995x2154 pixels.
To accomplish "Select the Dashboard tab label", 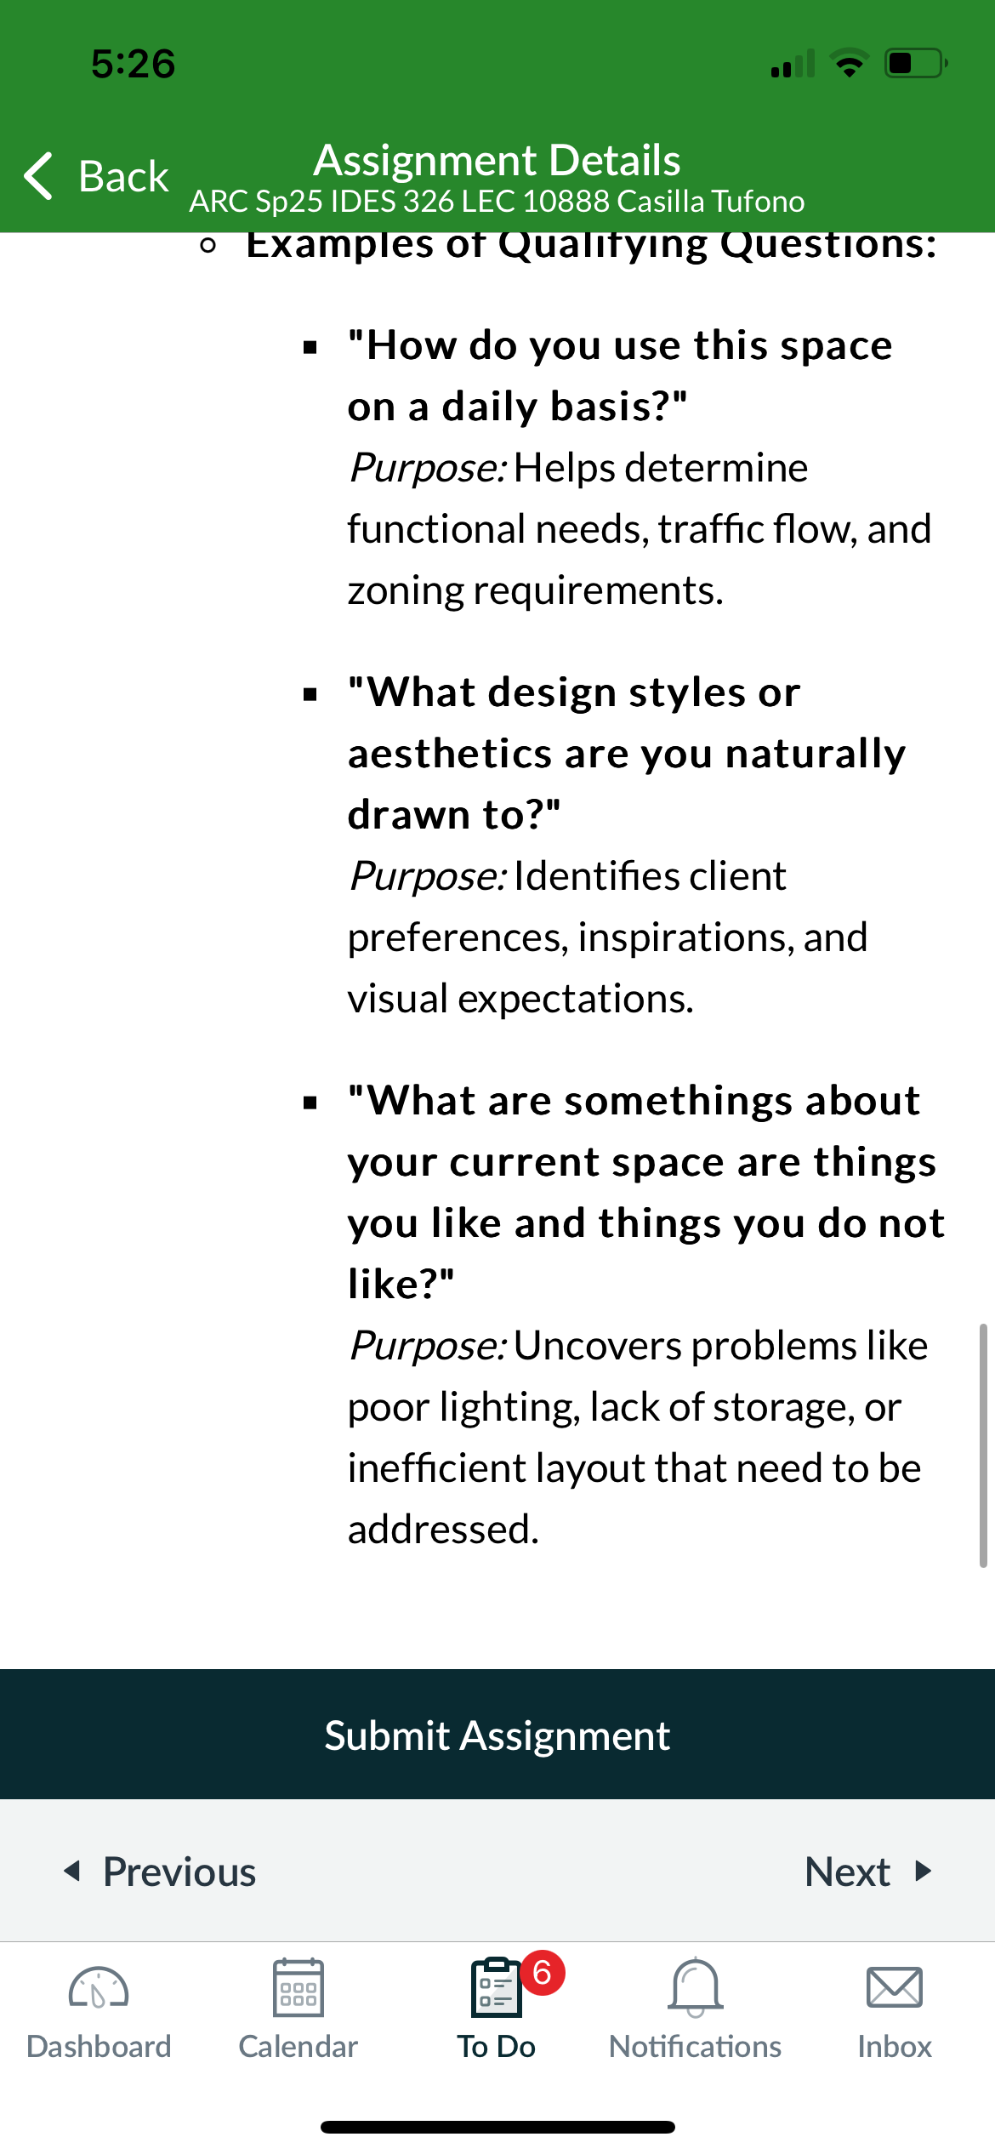I will [x=99, y=2046].
